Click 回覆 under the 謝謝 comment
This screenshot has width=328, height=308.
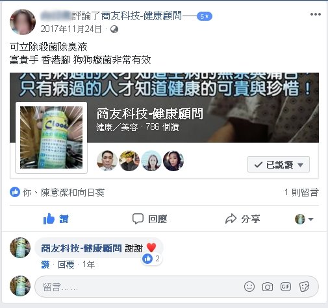point(66,265)
